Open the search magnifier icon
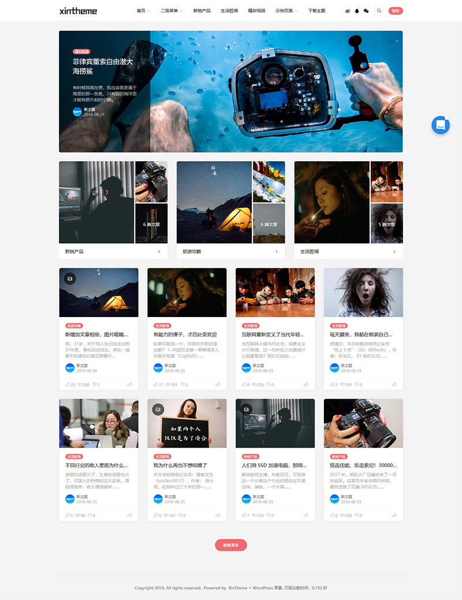 pos(379,11)
